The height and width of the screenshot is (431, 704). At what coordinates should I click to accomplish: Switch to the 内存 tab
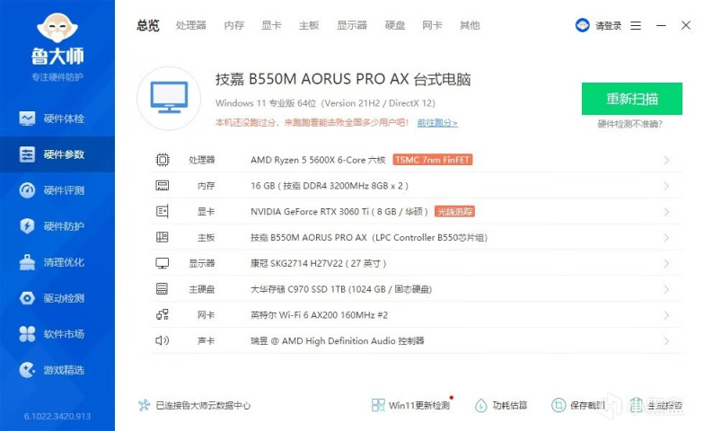click(x=233, y=25)
